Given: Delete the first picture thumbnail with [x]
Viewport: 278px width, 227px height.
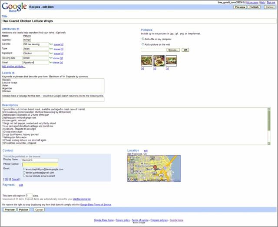Looking at the screenshot, I should (x=142, y=69).
